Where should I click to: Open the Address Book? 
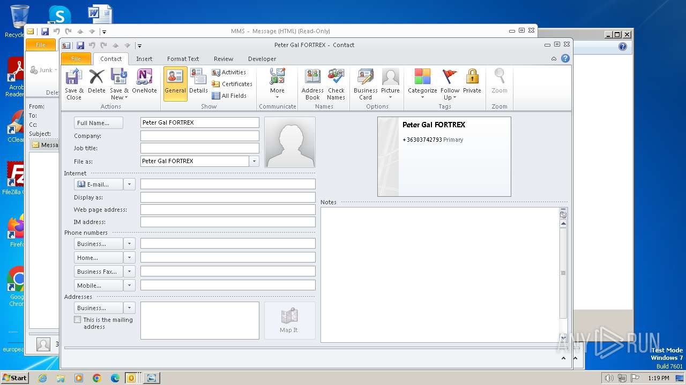click(x=312, y=84)
